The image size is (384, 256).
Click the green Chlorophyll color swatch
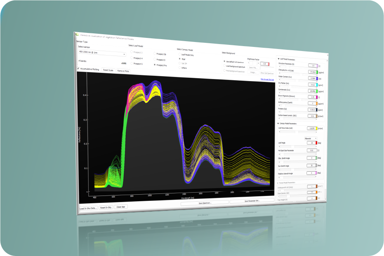click(x=318, y=72)
